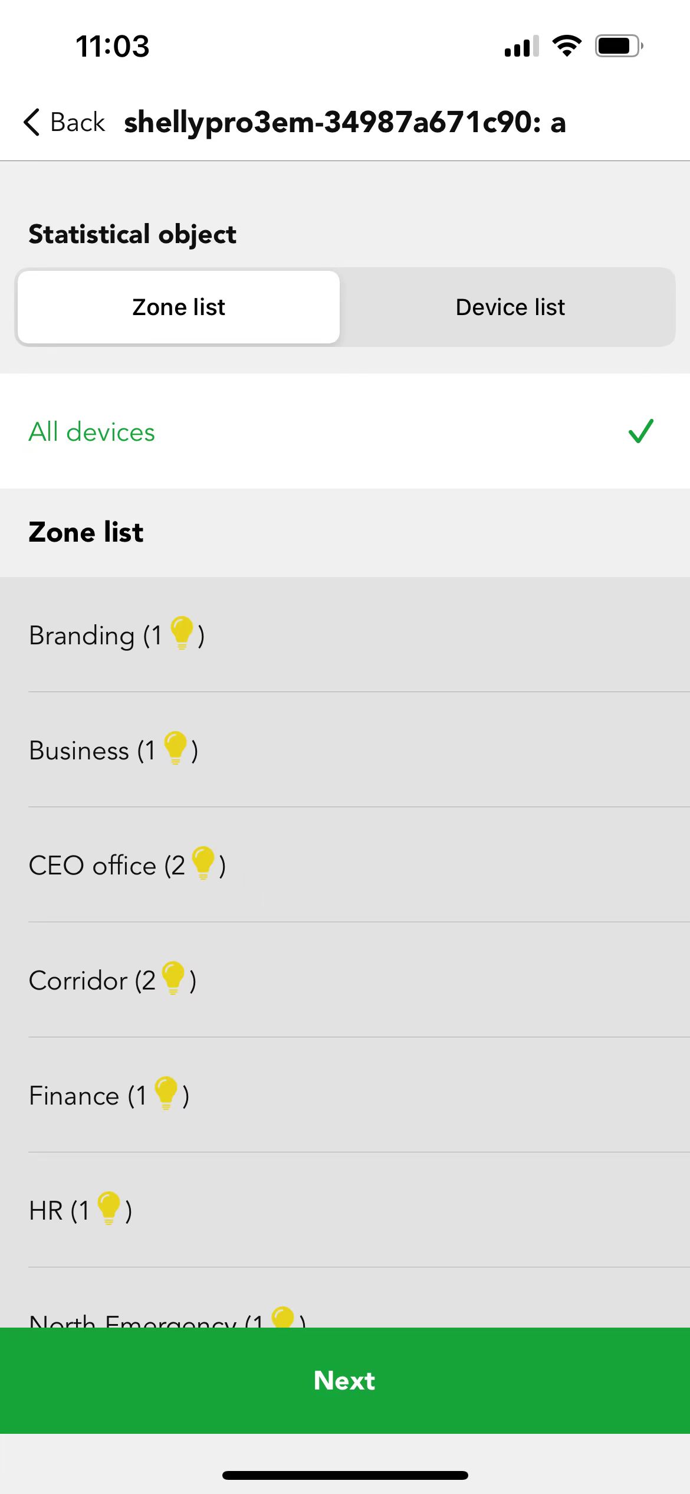The width and height of the screenshot is (690, 1494).
Task: Select the Branding zone
Action: click(x=345, y=634)
